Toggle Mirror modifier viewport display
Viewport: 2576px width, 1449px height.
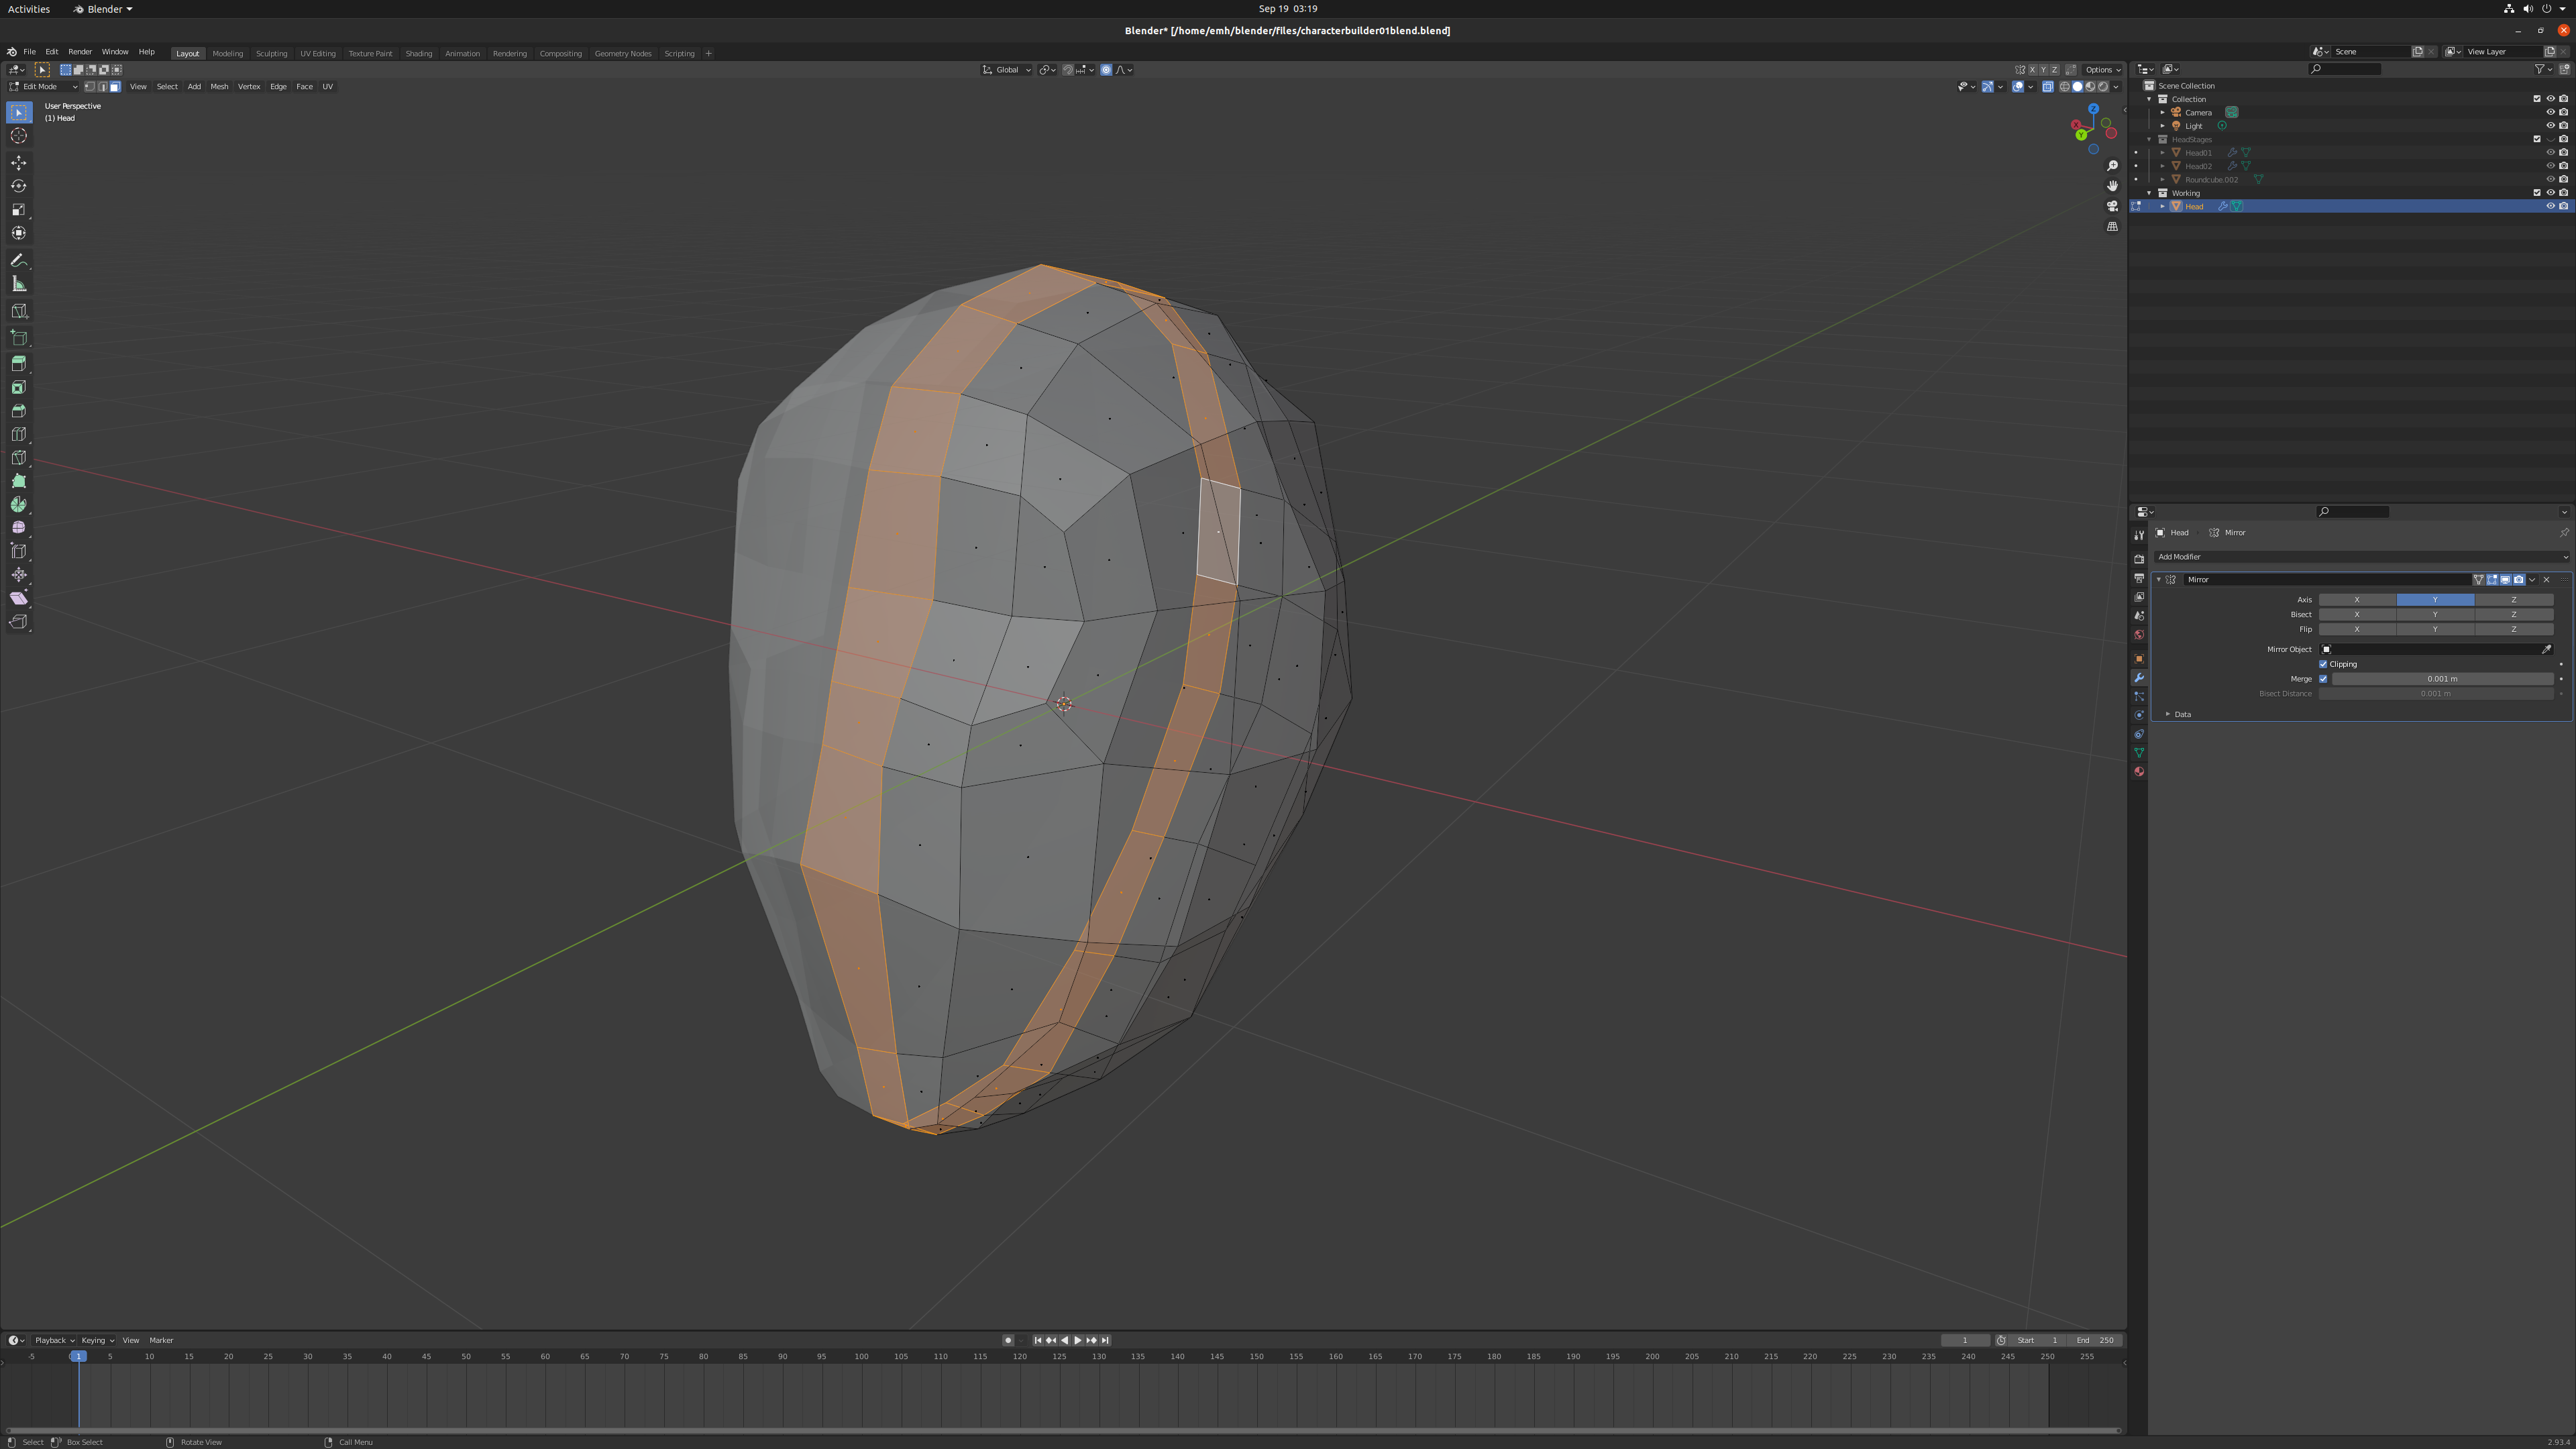tap(2505, 580)
